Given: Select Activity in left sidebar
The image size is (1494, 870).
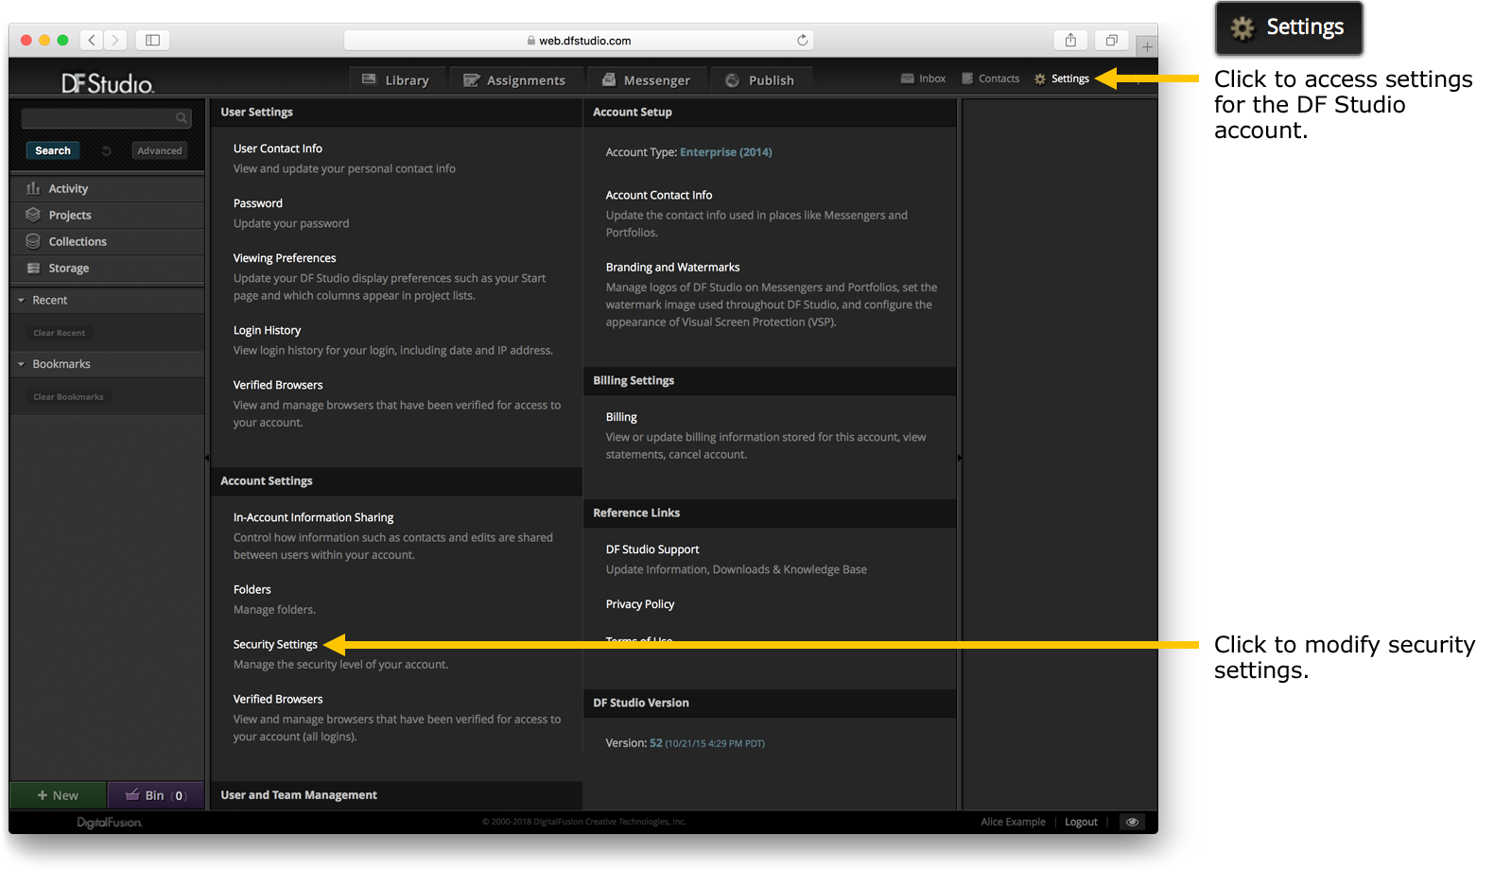Looking at the screenshot, I should (x=108, y=188).
